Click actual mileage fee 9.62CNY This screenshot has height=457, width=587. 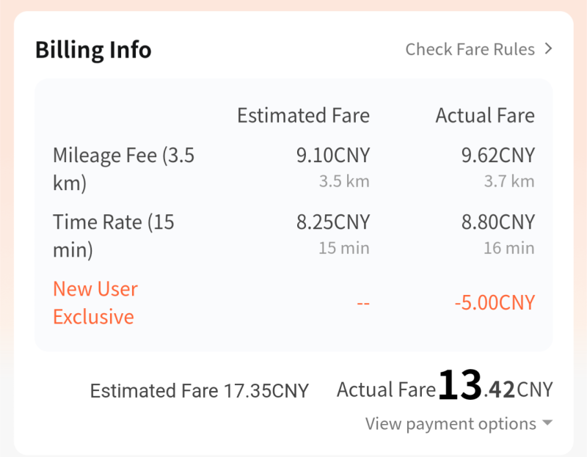click(x=498, y=156)
